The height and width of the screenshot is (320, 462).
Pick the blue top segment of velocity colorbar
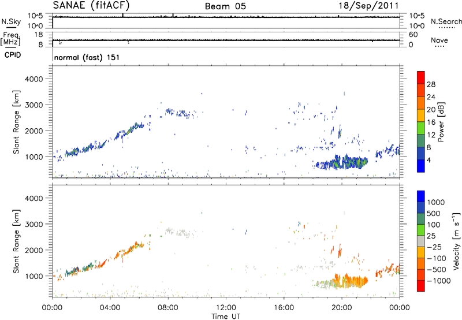[421, 196]
